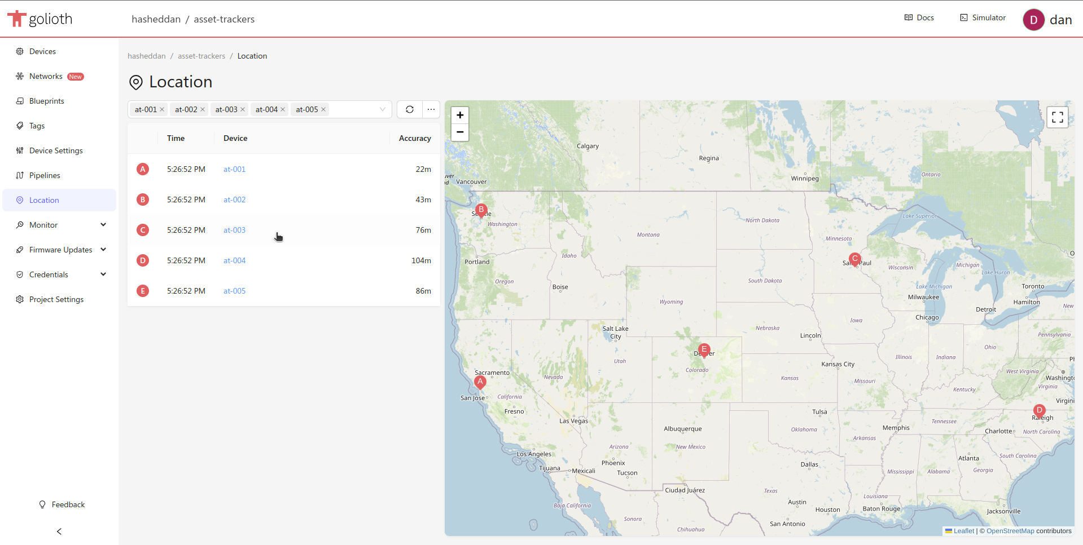Click the Pipelines icon
This screenshot has height=545, width=1083.
tap(20, 175)
